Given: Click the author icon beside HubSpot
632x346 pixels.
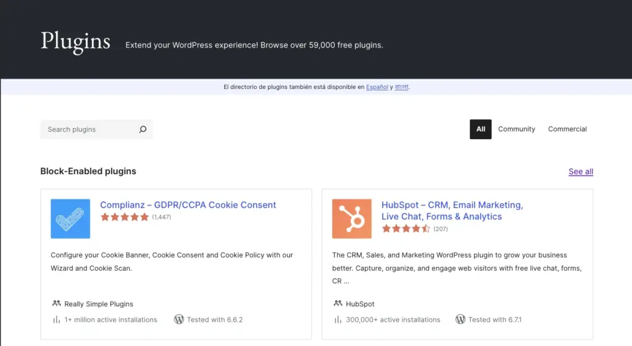Looking at the screenshot, I should coord(338,303).
